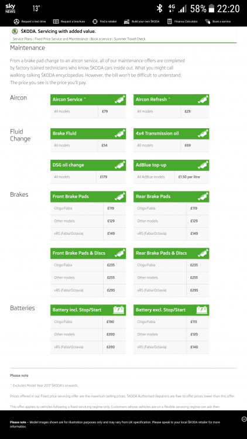Screen dimensions: 247x439
Task: Tap the Find a retailer crosshair icon
Action: click(x=95, y=22)
